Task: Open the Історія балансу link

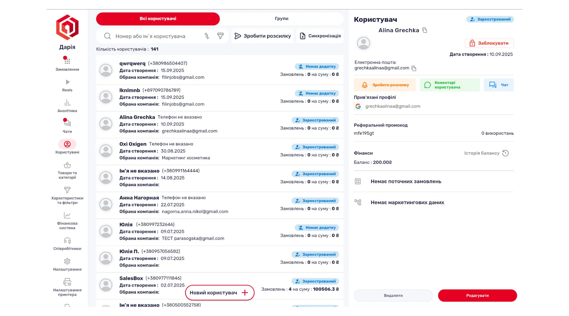Action: pos(482,153)
